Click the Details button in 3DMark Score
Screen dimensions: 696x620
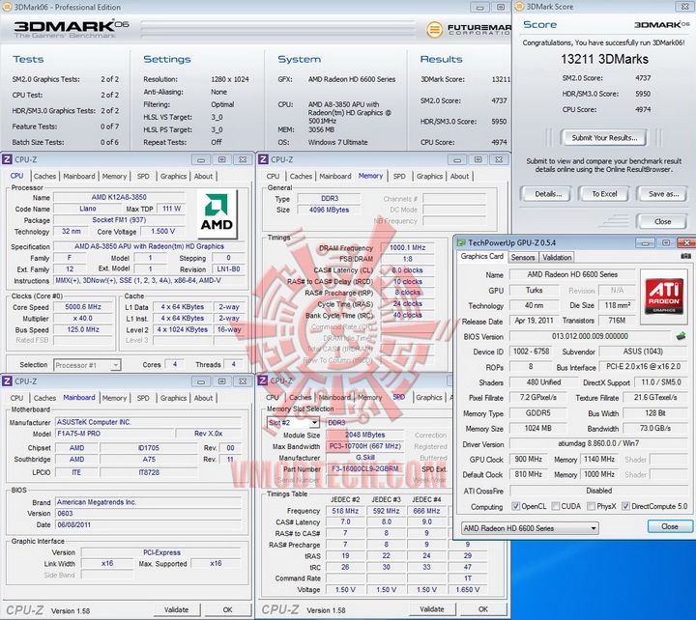(x=548, y=194)
